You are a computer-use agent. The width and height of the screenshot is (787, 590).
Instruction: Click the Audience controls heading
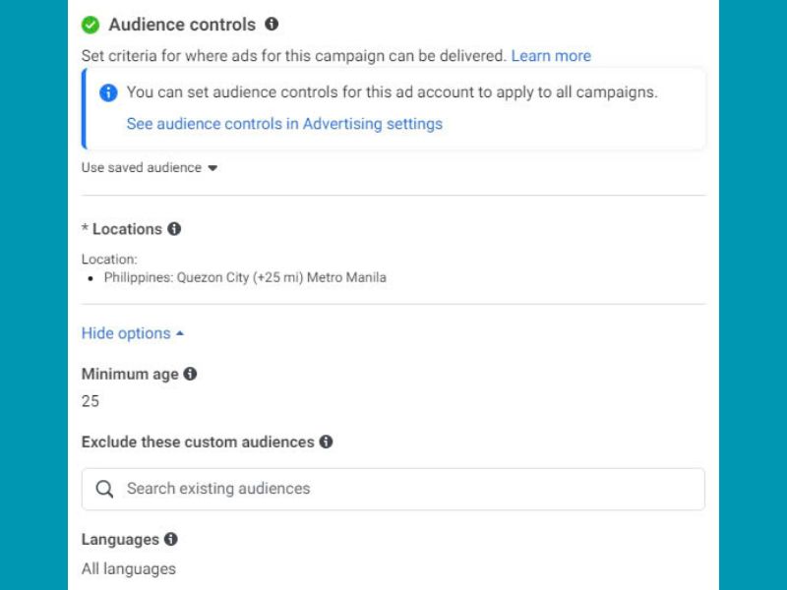[x=182, y=25]
